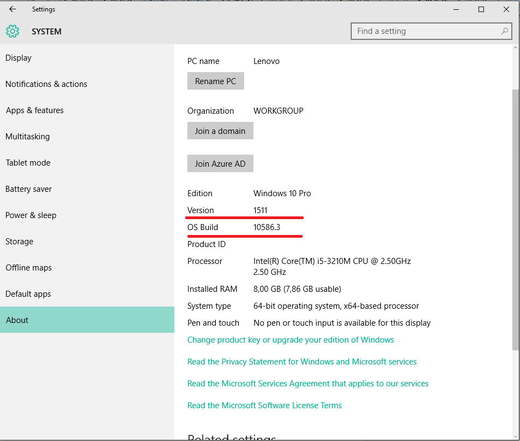Focus the Find a setting field
The image size is (520, 441).
tap(431, 31)
